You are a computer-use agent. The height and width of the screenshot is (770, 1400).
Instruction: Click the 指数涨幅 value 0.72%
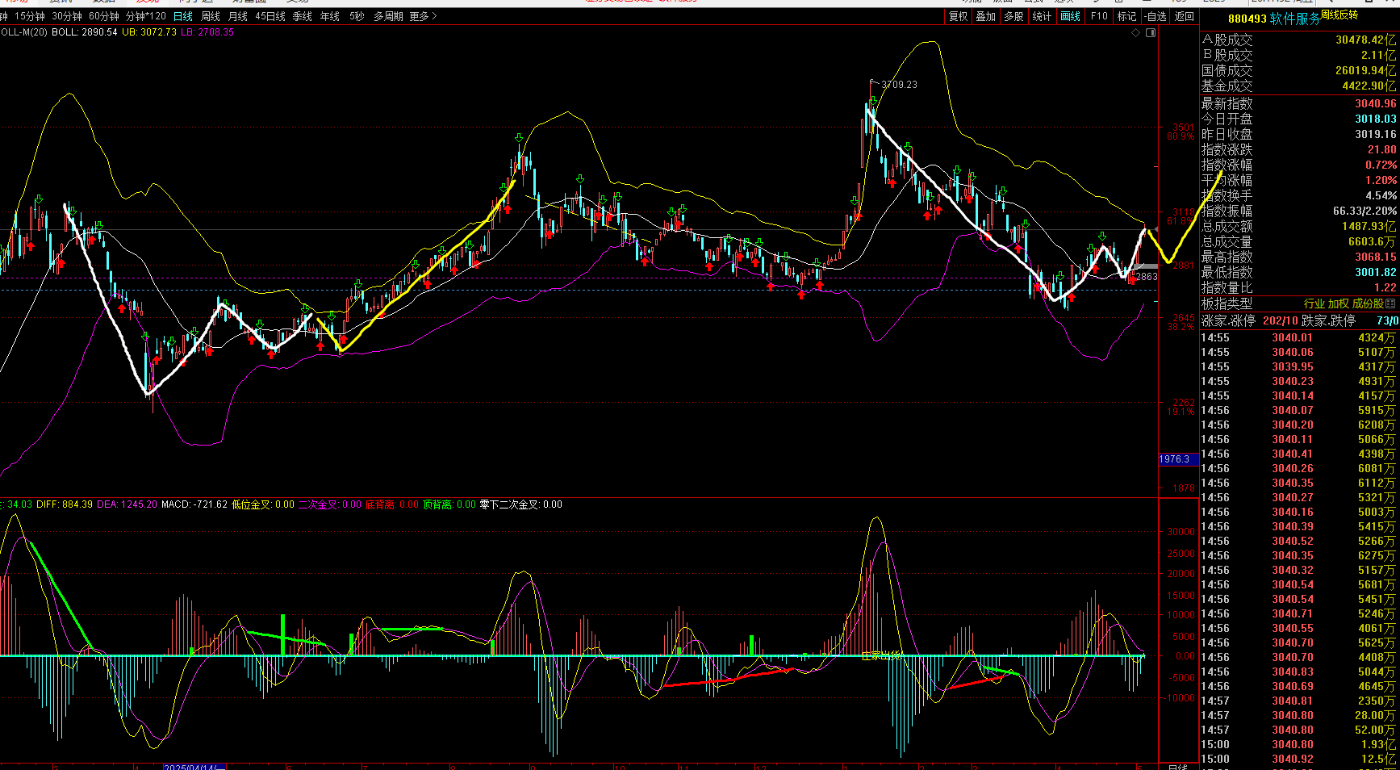point(1381,165)
